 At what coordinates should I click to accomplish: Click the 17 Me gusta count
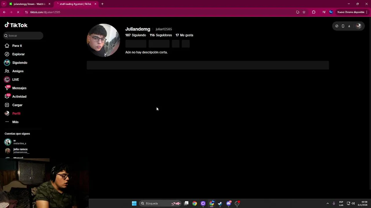[x=184, y=35]
